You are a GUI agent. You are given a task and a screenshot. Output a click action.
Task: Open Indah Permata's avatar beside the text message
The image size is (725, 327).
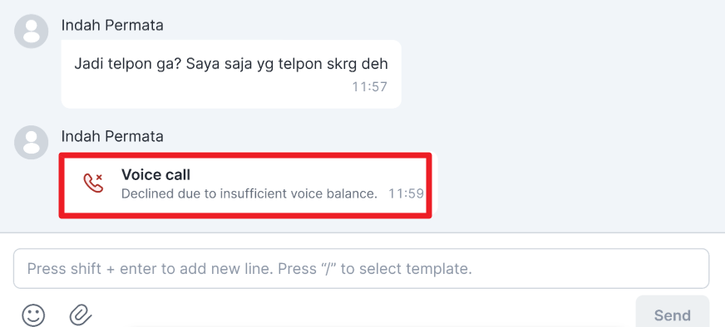pyautogui.click(x=32, y=32)
